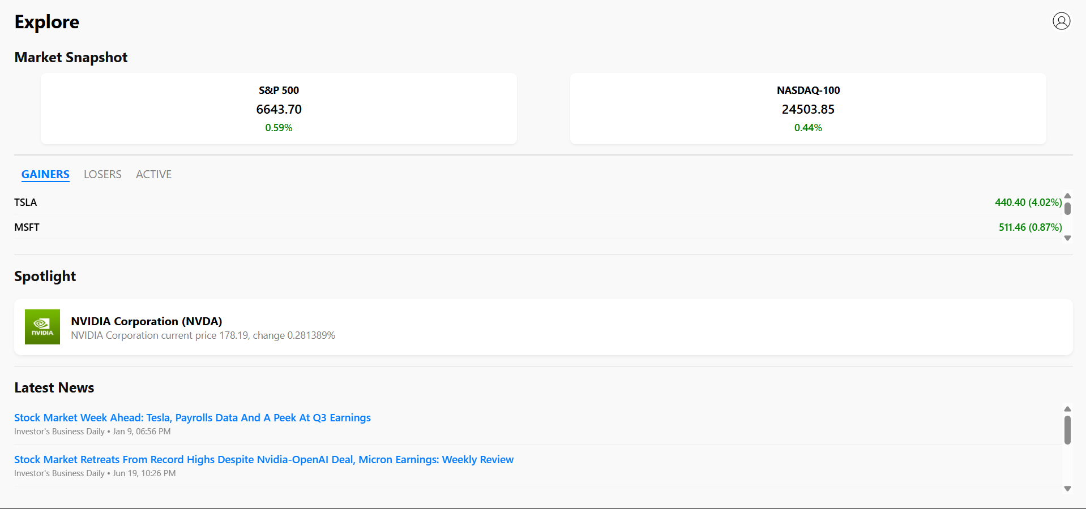Open the user account profile icon
Viewport: 1086px width, 509px height.
tap(1061, 21)
